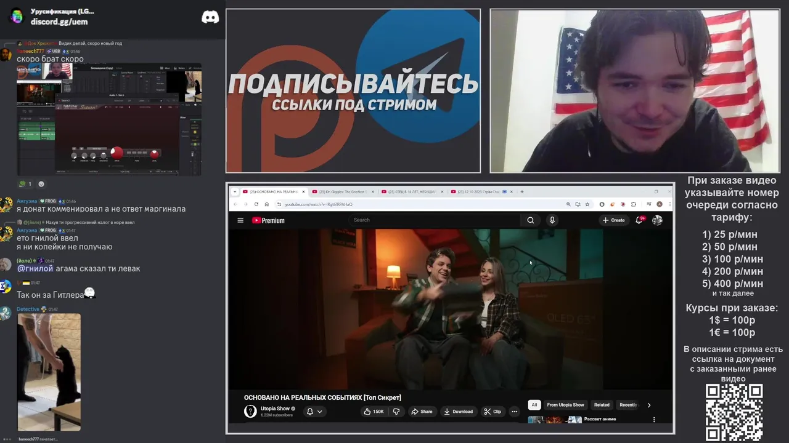Screen dimensions: 789x443
Task: Click the 'скоро брат скоро' message
Action: pyautogui.click(x=50, y=59)
